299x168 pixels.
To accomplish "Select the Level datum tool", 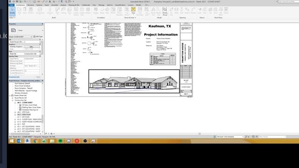I will point(199,11).
